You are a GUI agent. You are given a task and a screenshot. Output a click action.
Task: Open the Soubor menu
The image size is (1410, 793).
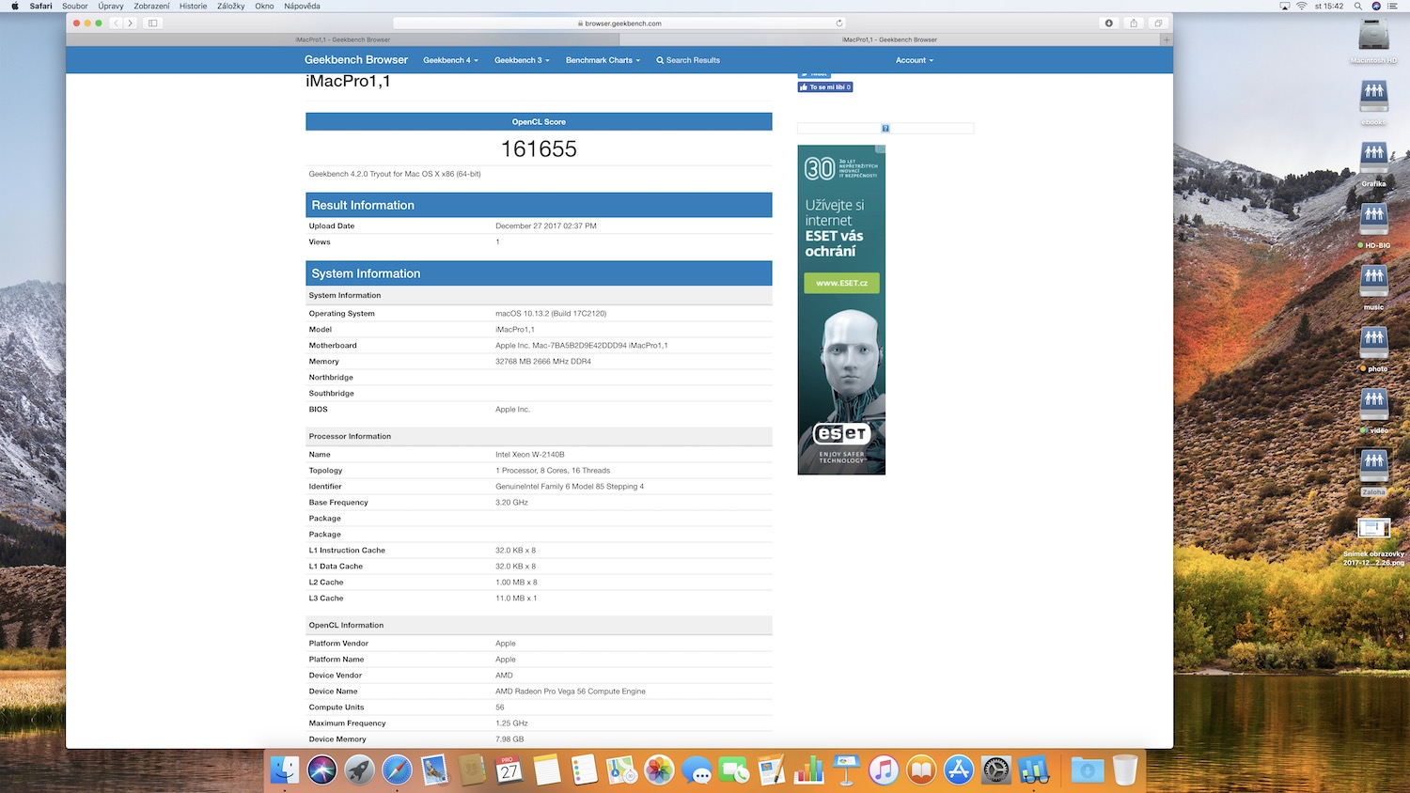click(75, 6)
